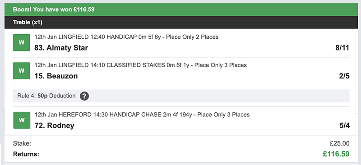Open the 72. Rodney selection name
Image resolution: width=361 pixels, height=165 pixels.
coord(54,126)
